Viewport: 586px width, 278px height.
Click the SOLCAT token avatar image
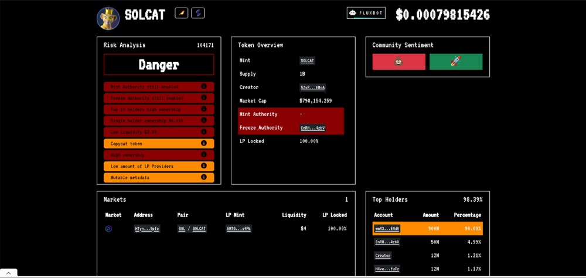click(108, 18)
